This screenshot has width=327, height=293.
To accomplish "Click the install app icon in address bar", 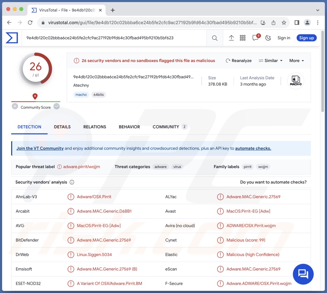I will [263, 22].
